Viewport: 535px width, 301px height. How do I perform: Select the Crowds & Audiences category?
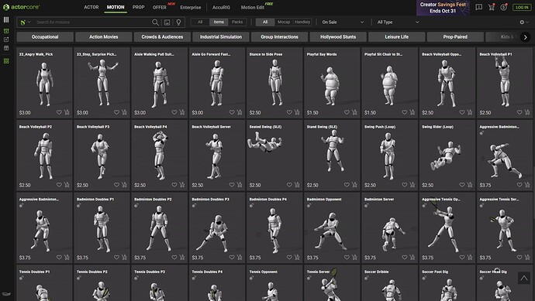pyautogui.click(x=162, y=37)
